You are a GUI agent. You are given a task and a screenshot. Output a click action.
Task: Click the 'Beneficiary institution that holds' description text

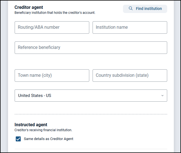(x=55, y=13)
